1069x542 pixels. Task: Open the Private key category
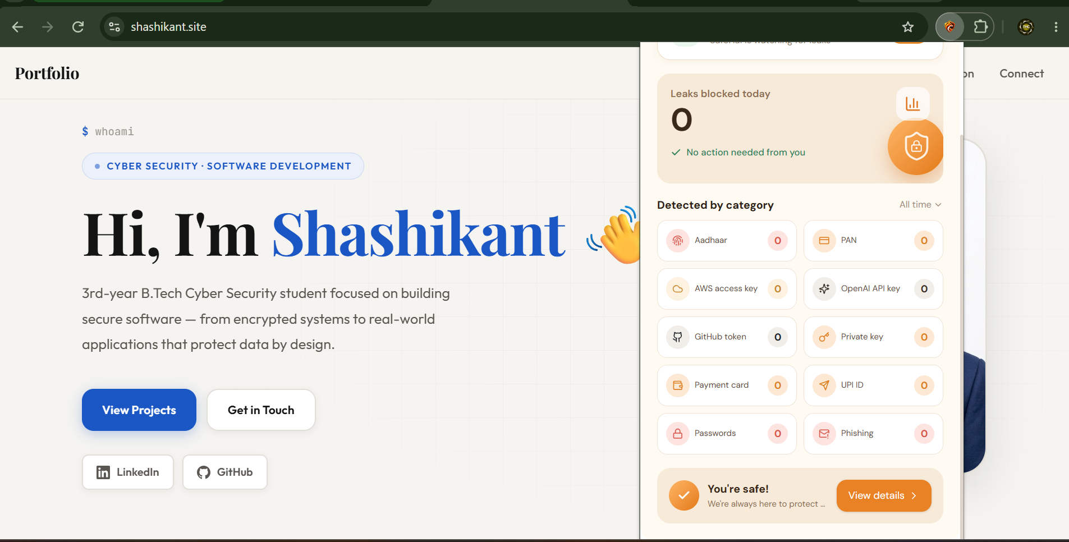coord(873,337)
